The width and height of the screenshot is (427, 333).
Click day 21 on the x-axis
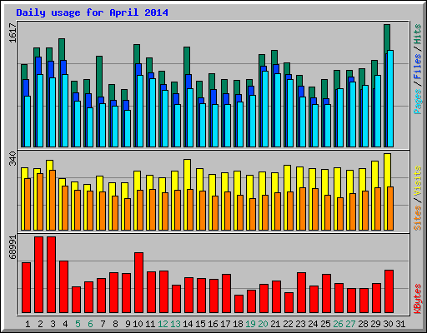(275, 324)
